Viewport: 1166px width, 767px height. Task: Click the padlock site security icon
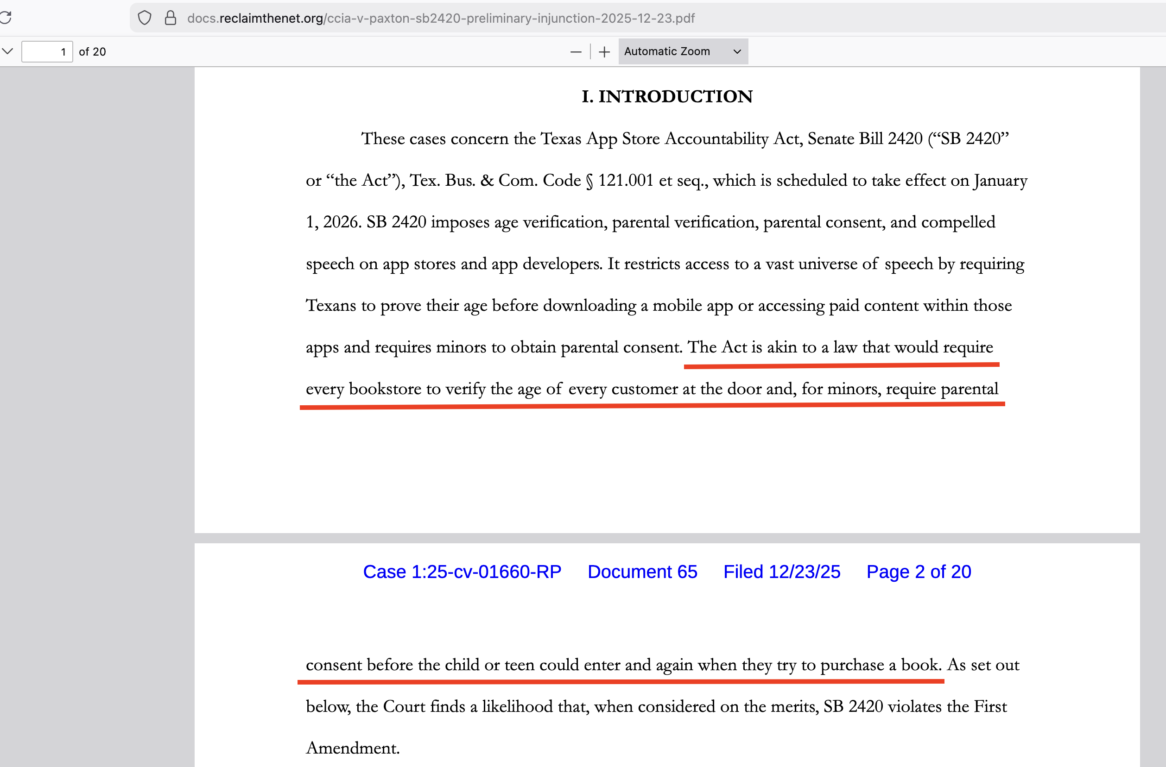pos(170,18)
